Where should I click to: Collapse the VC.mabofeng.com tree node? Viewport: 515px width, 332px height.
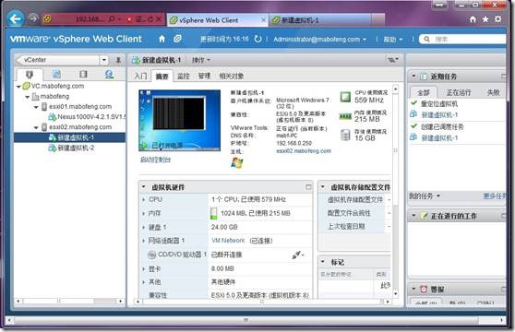[18, 87]
